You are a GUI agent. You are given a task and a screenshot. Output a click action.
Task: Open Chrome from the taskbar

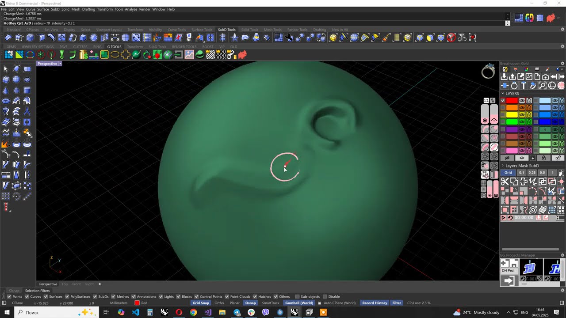(193, 312)
